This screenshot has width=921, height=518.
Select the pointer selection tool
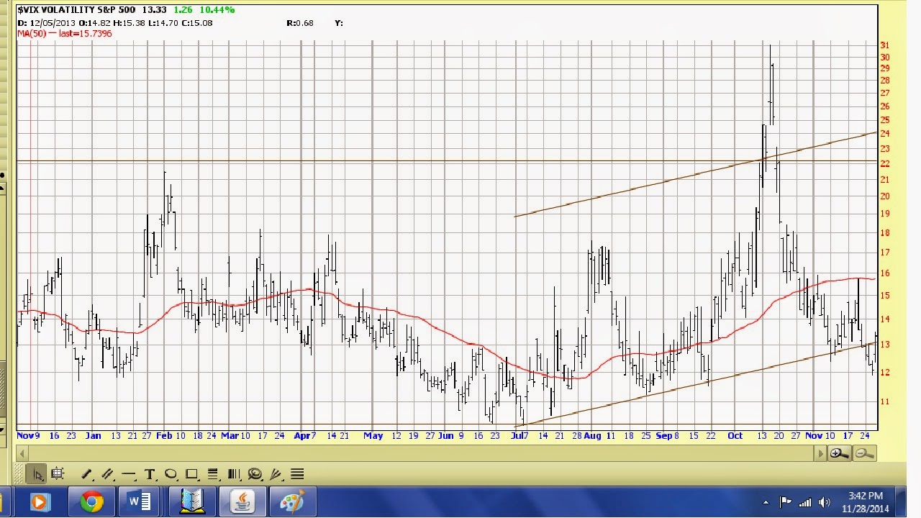(x=37, y=474)
